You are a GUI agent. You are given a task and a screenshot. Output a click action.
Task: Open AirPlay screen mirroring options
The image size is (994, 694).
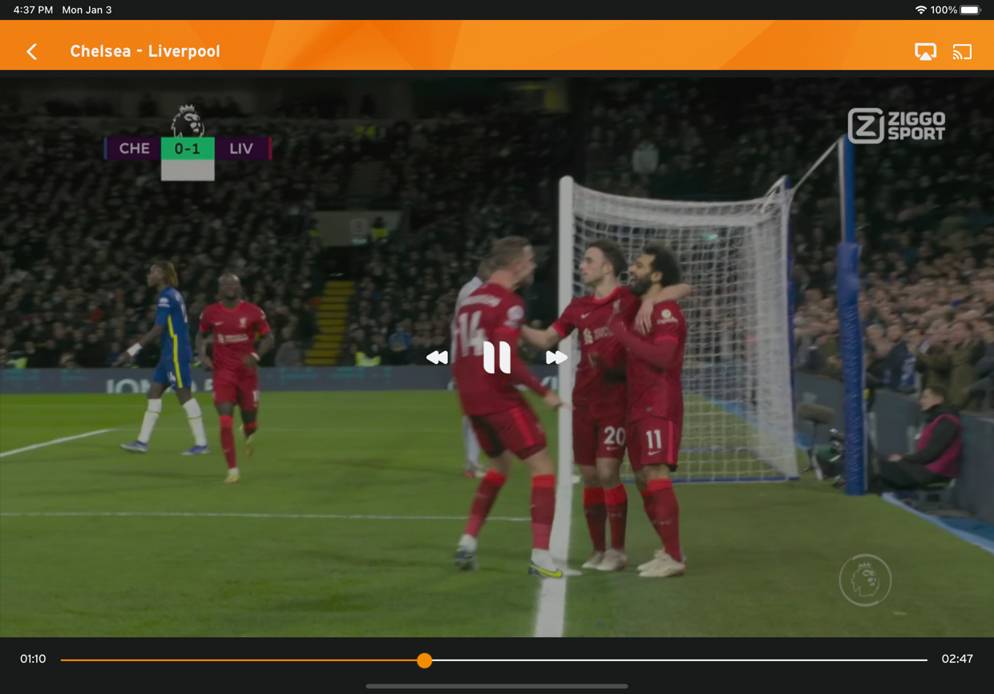click(x=925, y=51)
